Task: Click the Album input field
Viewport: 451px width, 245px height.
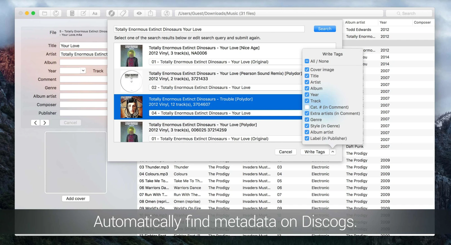Action: 83,62
